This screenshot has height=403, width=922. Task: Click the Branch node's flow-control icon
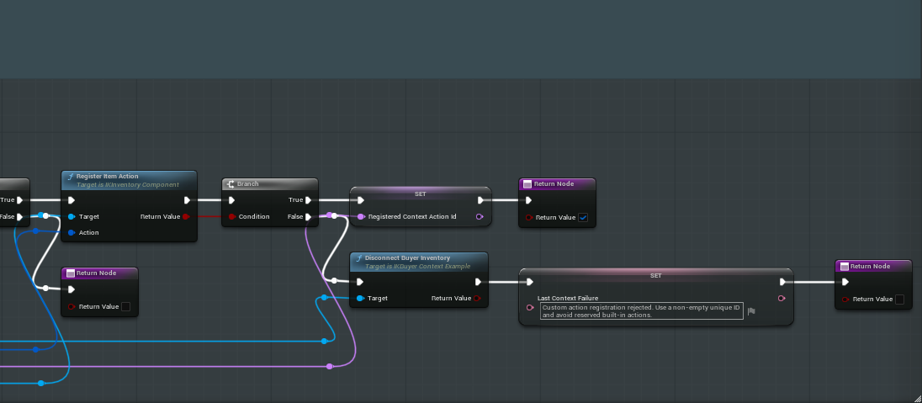231,184
